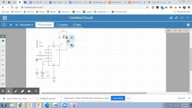Image resolution: width=192 pixels, height=108 pixels.
Task: Open the bottom component palette icon
Action: (3, 84)
